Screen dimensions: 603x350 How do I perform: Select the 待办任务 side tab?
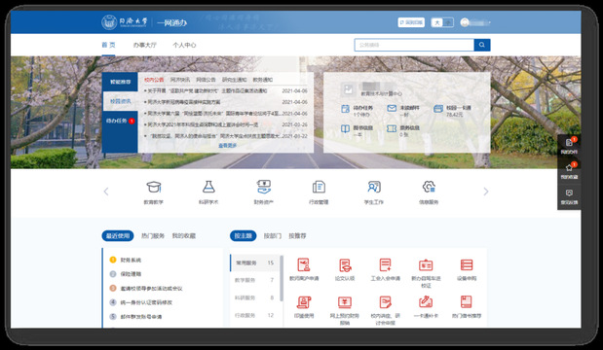[120, 121]
